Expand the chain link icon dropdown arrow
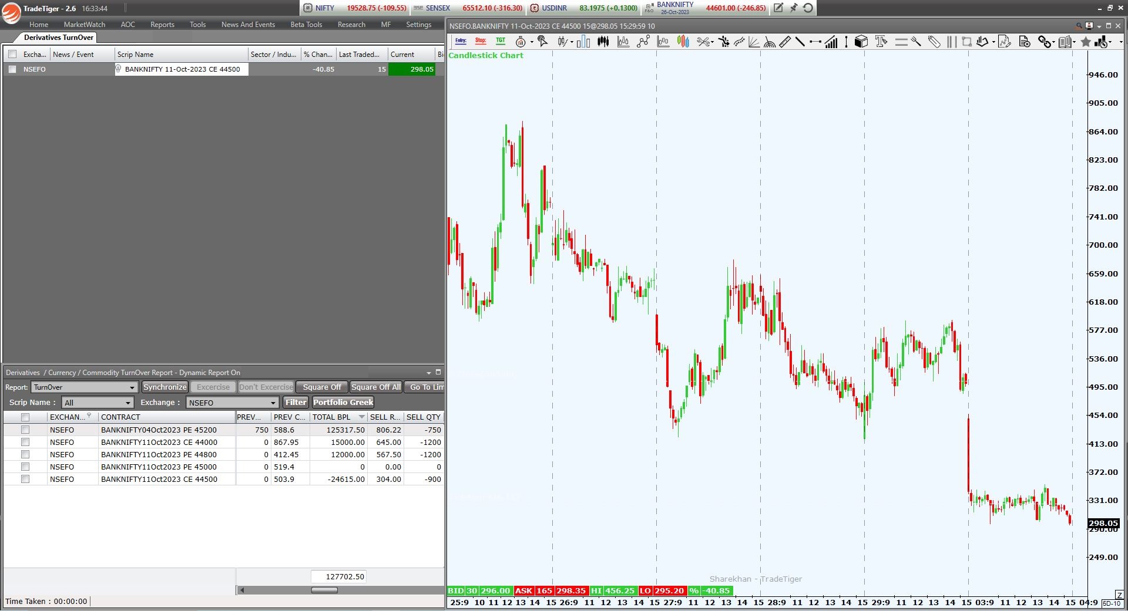 tap(1053, 42)
